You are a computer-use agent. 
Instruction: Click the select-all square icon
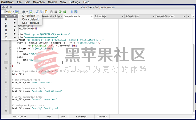[x=56, y=12]
